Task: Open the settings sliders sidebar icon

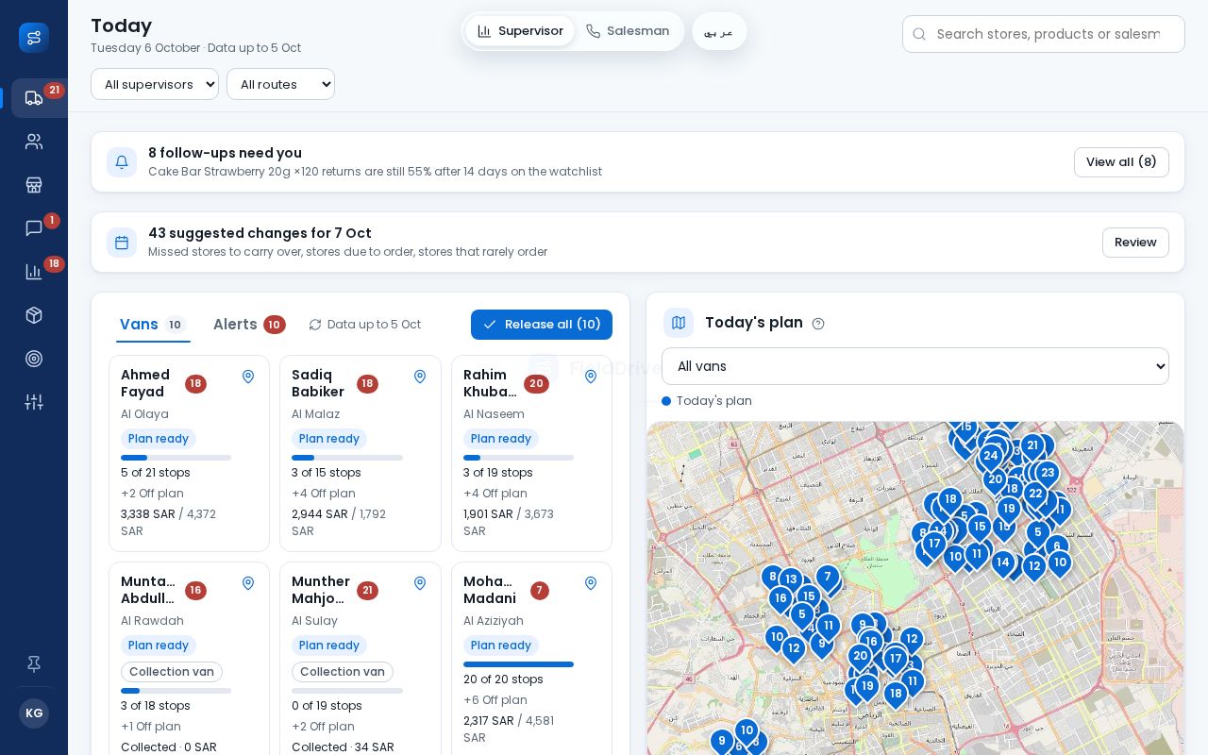Action: pyautogui.click(x=34, y=402)
